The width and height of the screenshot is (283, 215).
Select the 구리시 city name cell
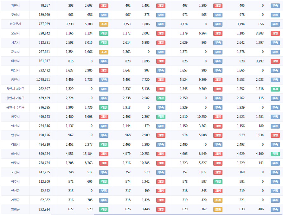pyautogui.click(x=15, y=15)
